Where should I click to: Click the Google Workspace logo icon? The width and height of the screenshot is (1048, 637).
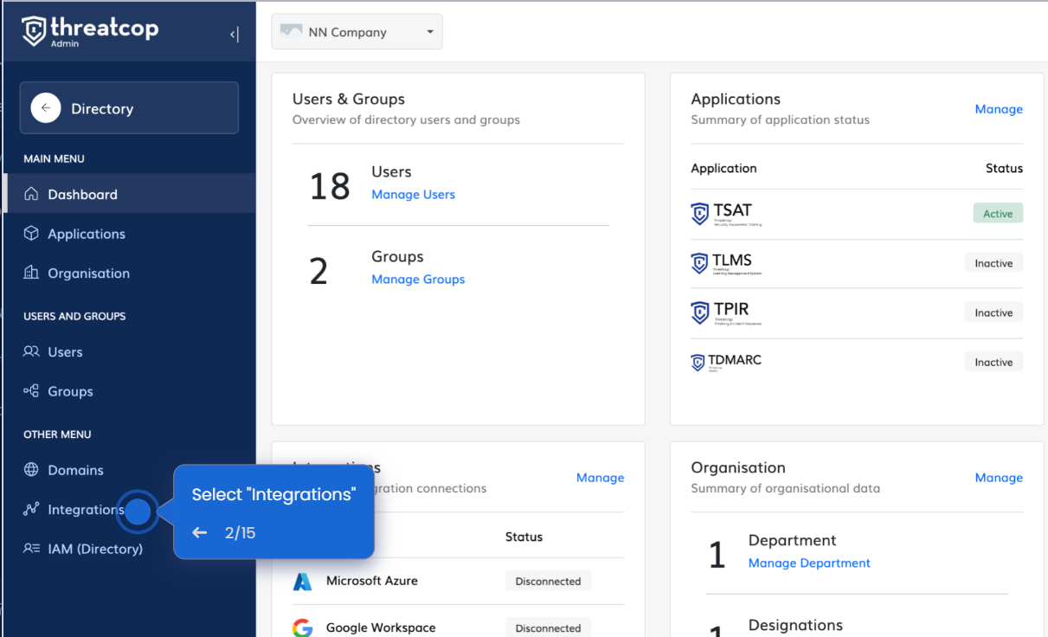[302, 627]
